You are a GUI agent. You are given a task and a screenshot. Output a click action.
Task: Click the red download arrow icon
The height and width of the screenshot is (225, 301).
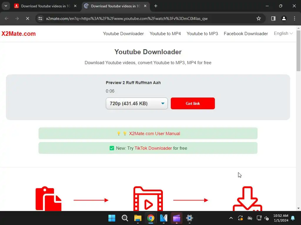click(248, 199)
